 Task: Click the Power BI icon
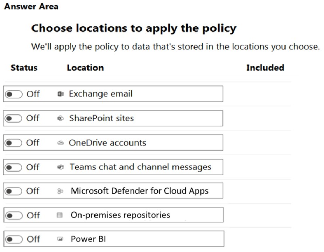(60, 239)
